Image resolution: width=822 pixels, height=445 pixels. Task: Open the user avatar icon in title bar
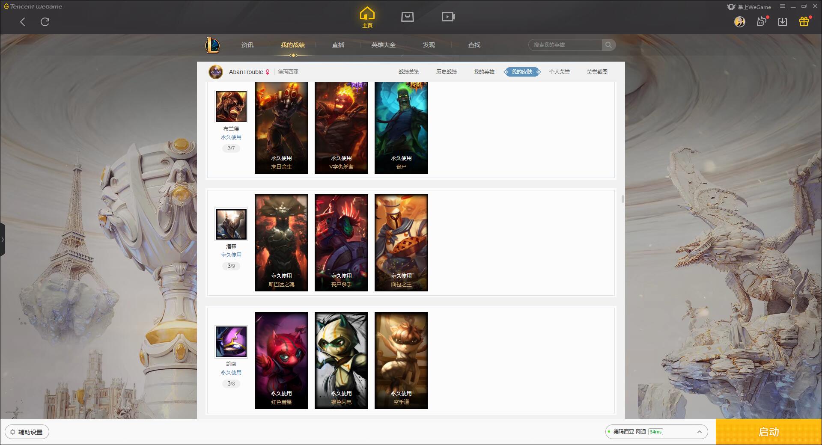pyautogui.click(x=740, y=22)
